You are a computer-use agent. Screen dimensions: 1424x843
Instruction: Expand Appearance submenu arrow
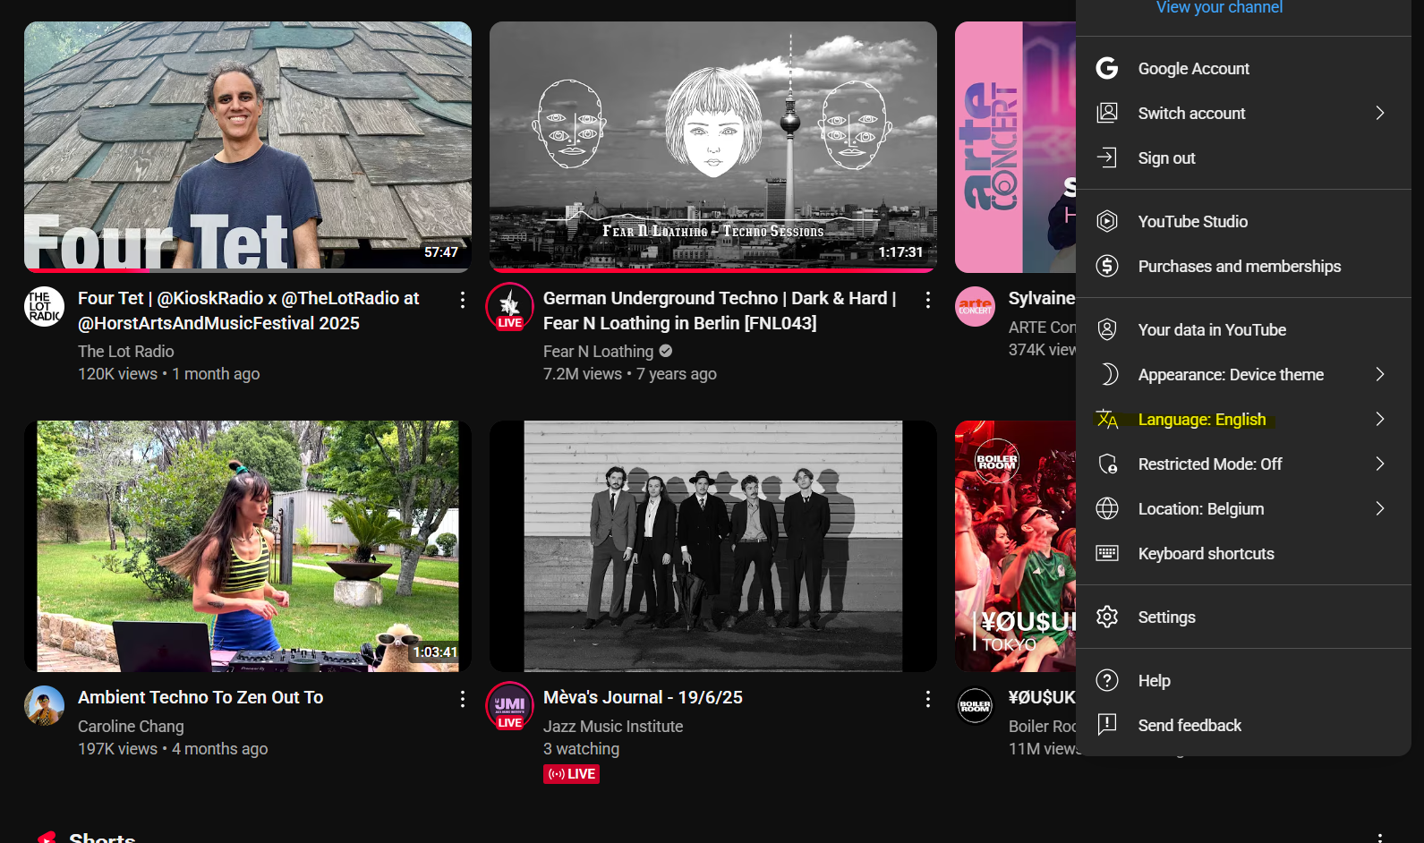pyautogui.click(x=1380, y=374)
